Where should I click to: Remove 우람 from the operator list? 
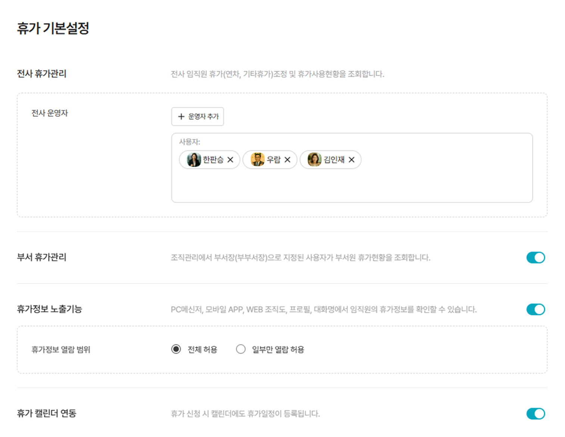click(x=287, y=160)
